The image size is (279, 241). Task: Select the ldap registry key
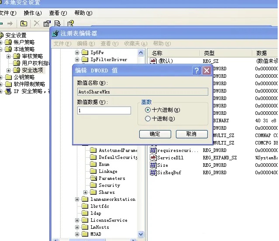(96, 213)
